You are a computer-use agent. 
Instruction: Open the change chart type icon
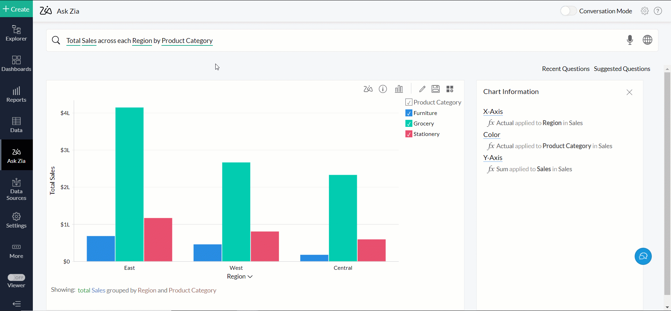(x=399, y=89)
